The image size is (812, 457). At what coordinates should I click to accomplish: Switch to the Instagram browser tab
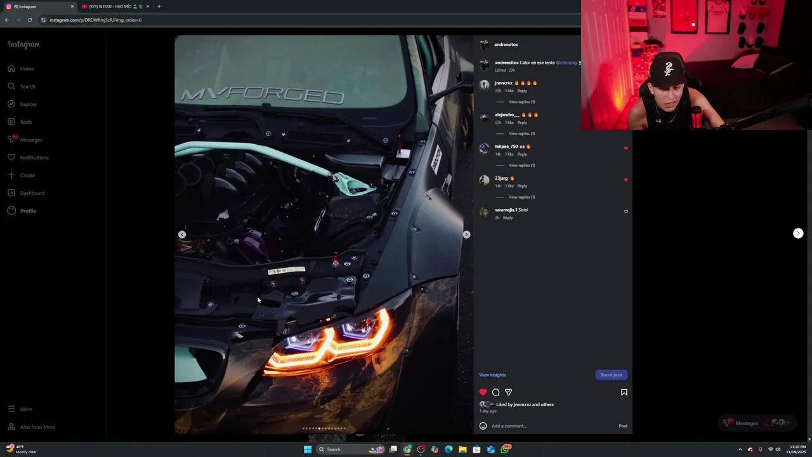39,6
